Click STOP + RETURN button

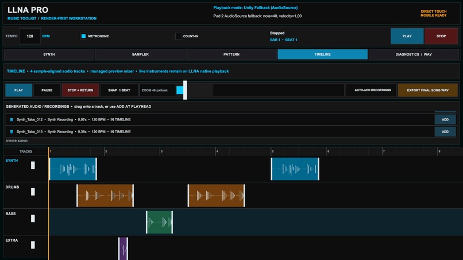click(80, 90)
